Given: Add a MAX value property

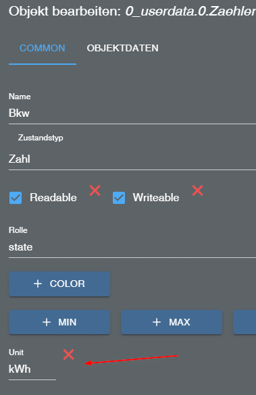Looking at the screenshot, I should coord(172,322).
